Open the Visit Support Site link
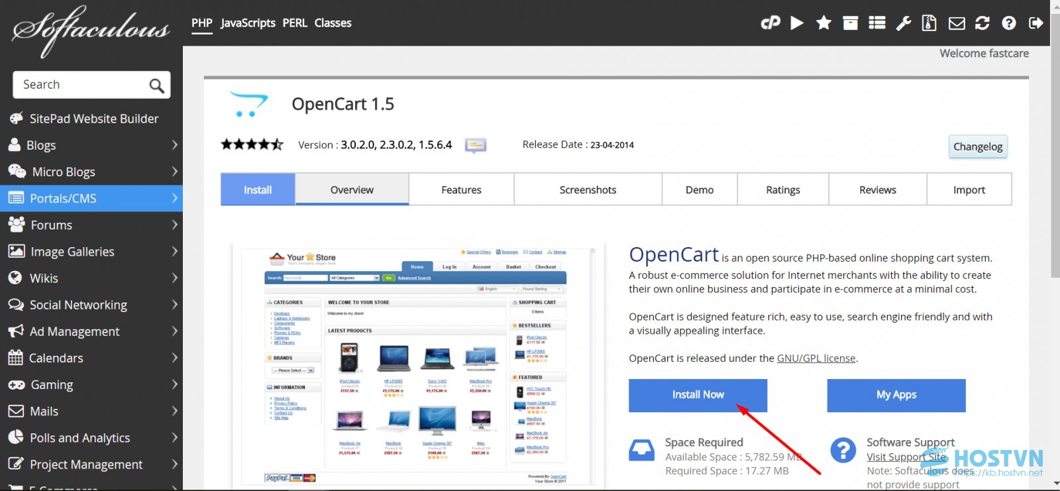 pos(906,457)
